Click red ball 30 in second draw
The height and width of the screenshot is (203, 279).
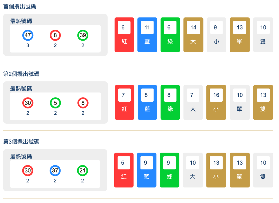pos(28,103)
